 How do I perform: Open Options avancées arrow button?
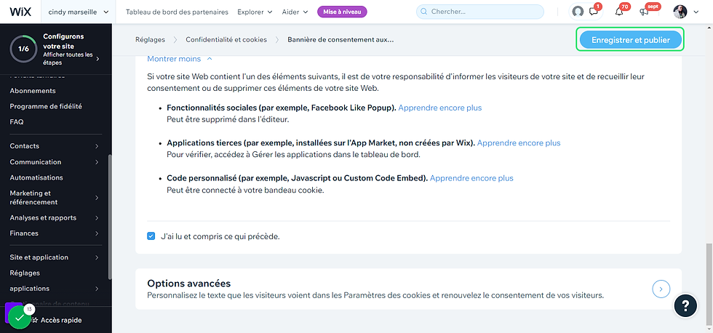click(661, 289)
